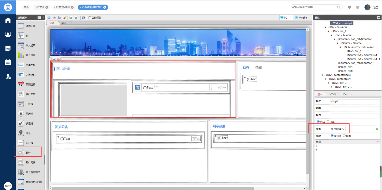The width and height of the screenshot is (382, 190).
Task: Collapse the <Tab> taskTab tree node
Action: pos(332,35)
